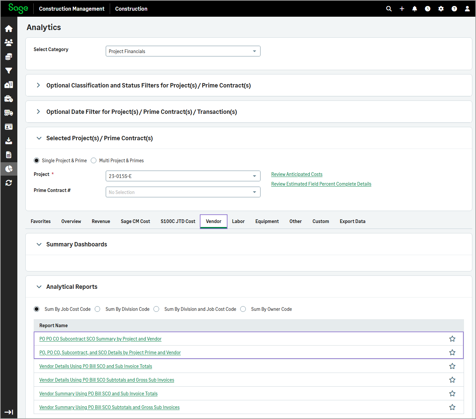
Task: Open PO PO CO Subcontract SCO Summary report
Action: point(100,339)
